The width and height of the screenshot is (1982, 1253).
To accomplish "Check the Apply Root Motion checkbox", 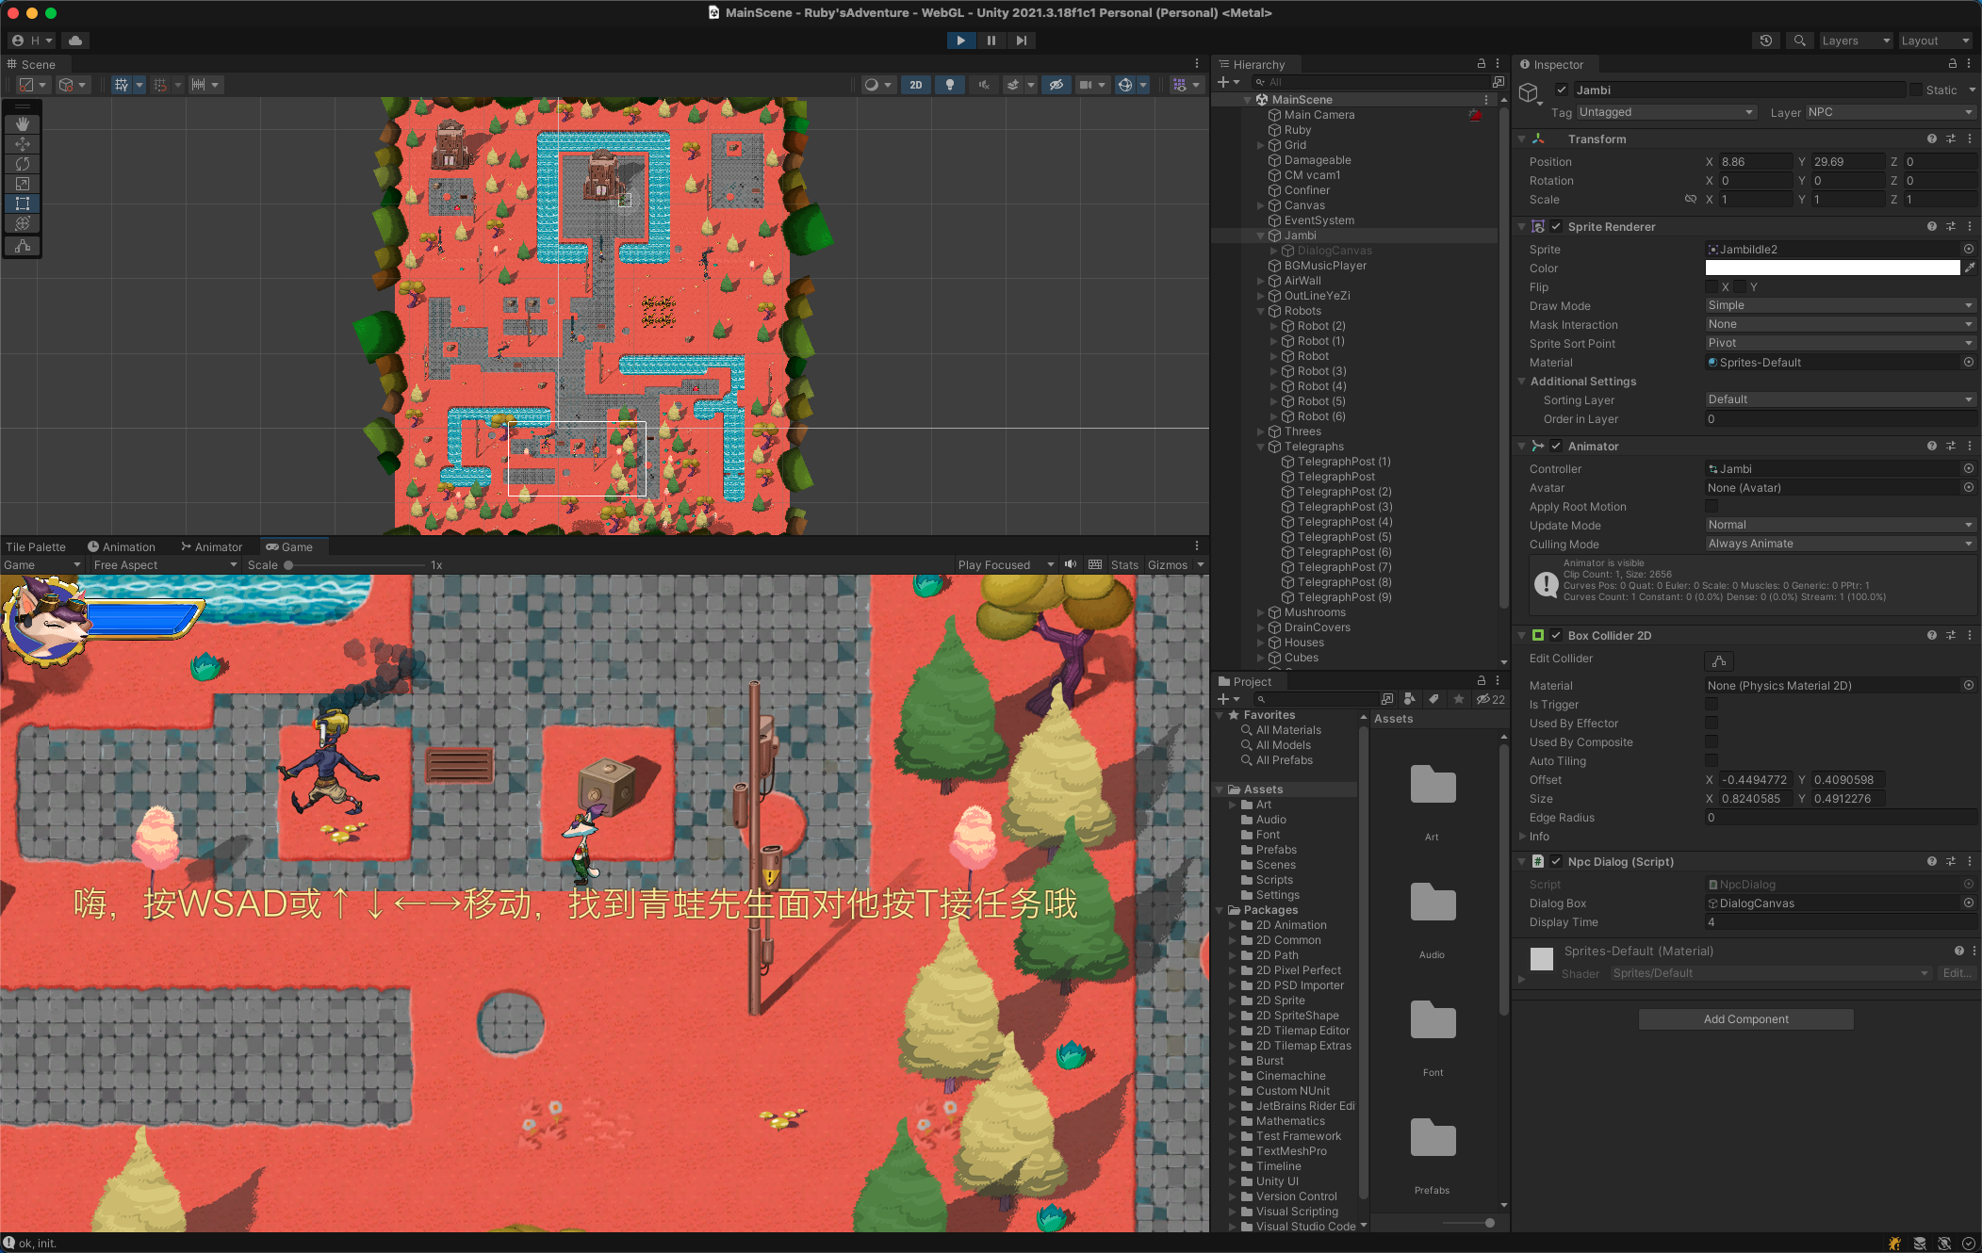I will [x=1712, y=507].
